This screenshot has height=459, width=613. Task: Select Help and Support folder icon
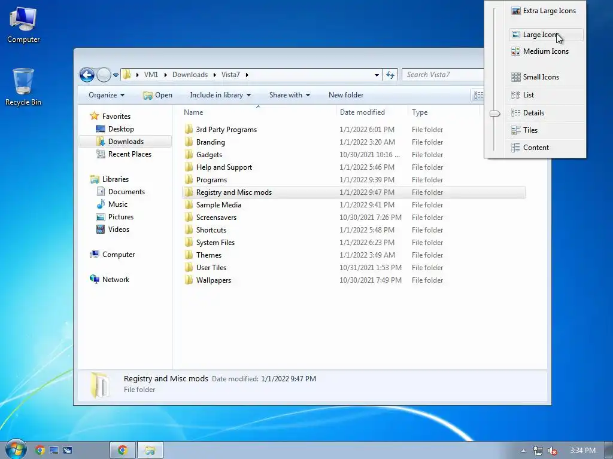[189, 167]
